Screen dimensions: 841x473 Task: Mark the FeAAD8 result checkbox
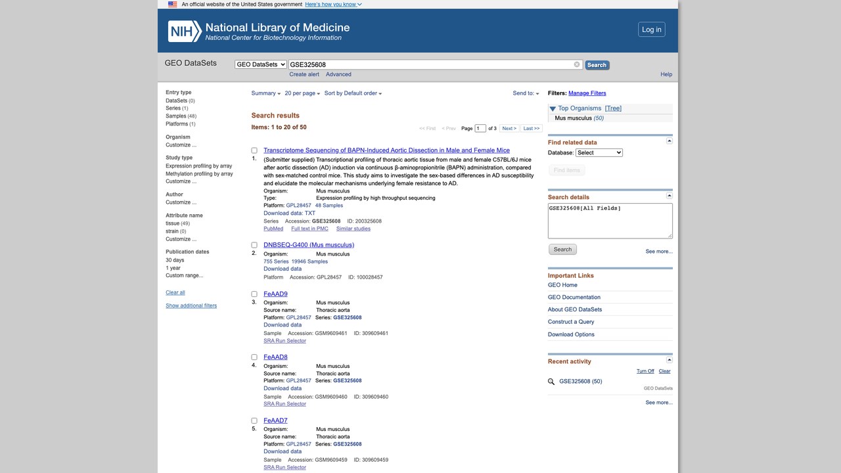(254, 357)
